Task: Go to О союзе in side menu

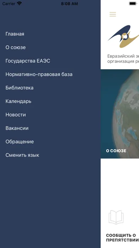Action: pyautogui.click(x=16, y=47)
